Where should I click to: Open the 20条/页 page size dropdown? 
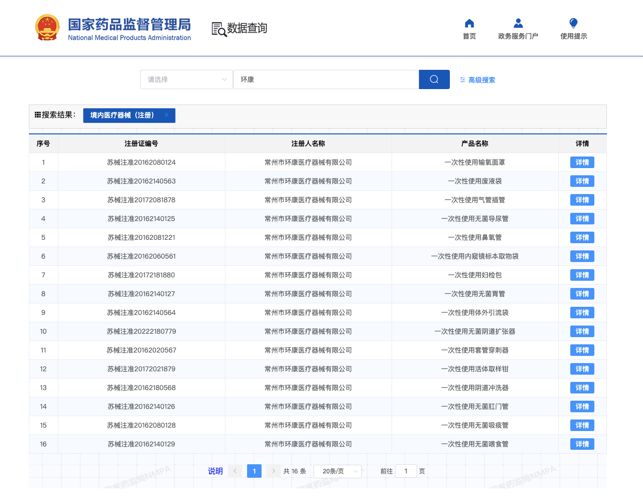pyautogui.click(x=337, y=471)
